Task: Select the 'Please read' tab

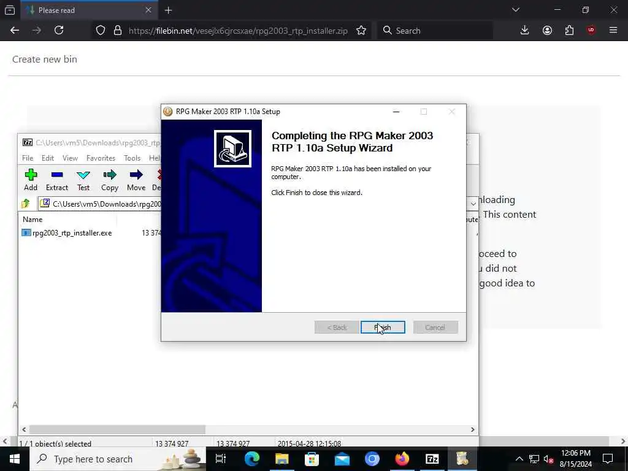Action: point(89,10)
